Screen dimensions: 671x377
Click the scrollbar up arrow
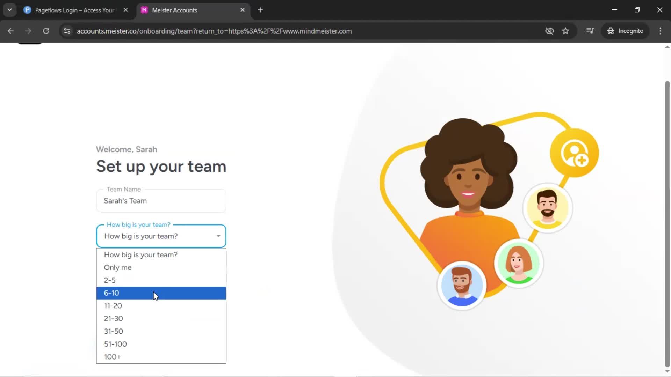[x=667, y=47]
